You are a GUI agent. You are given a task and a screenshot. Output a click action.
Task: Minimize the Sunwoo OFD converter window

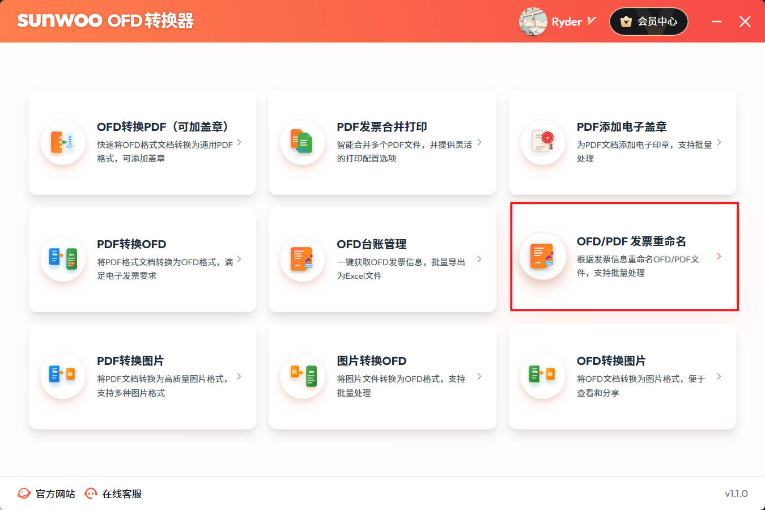717,22
